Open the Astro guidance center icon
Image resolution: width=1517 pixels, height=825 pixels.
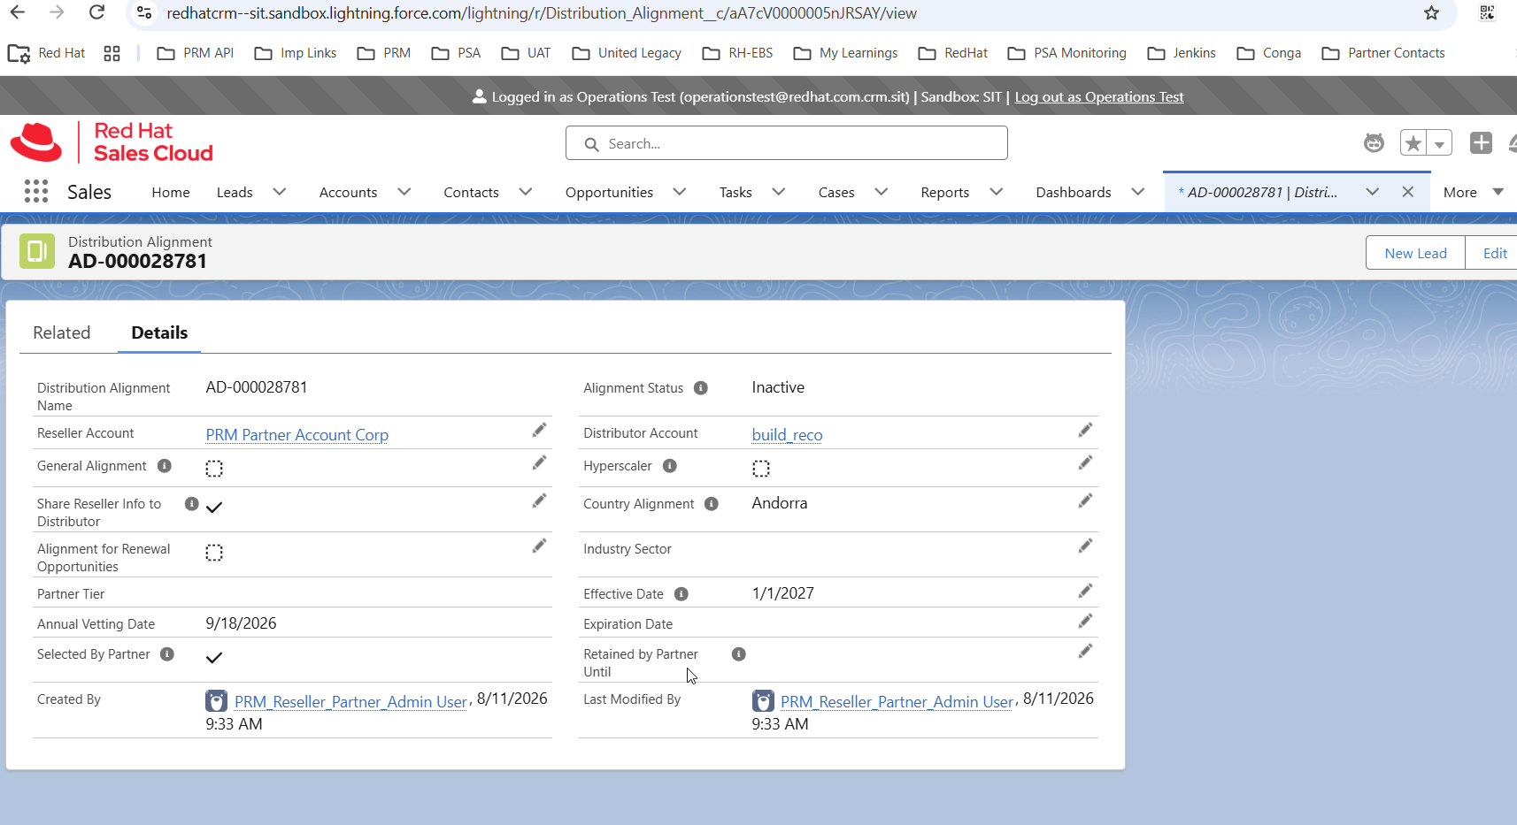tap(1374, 142)
